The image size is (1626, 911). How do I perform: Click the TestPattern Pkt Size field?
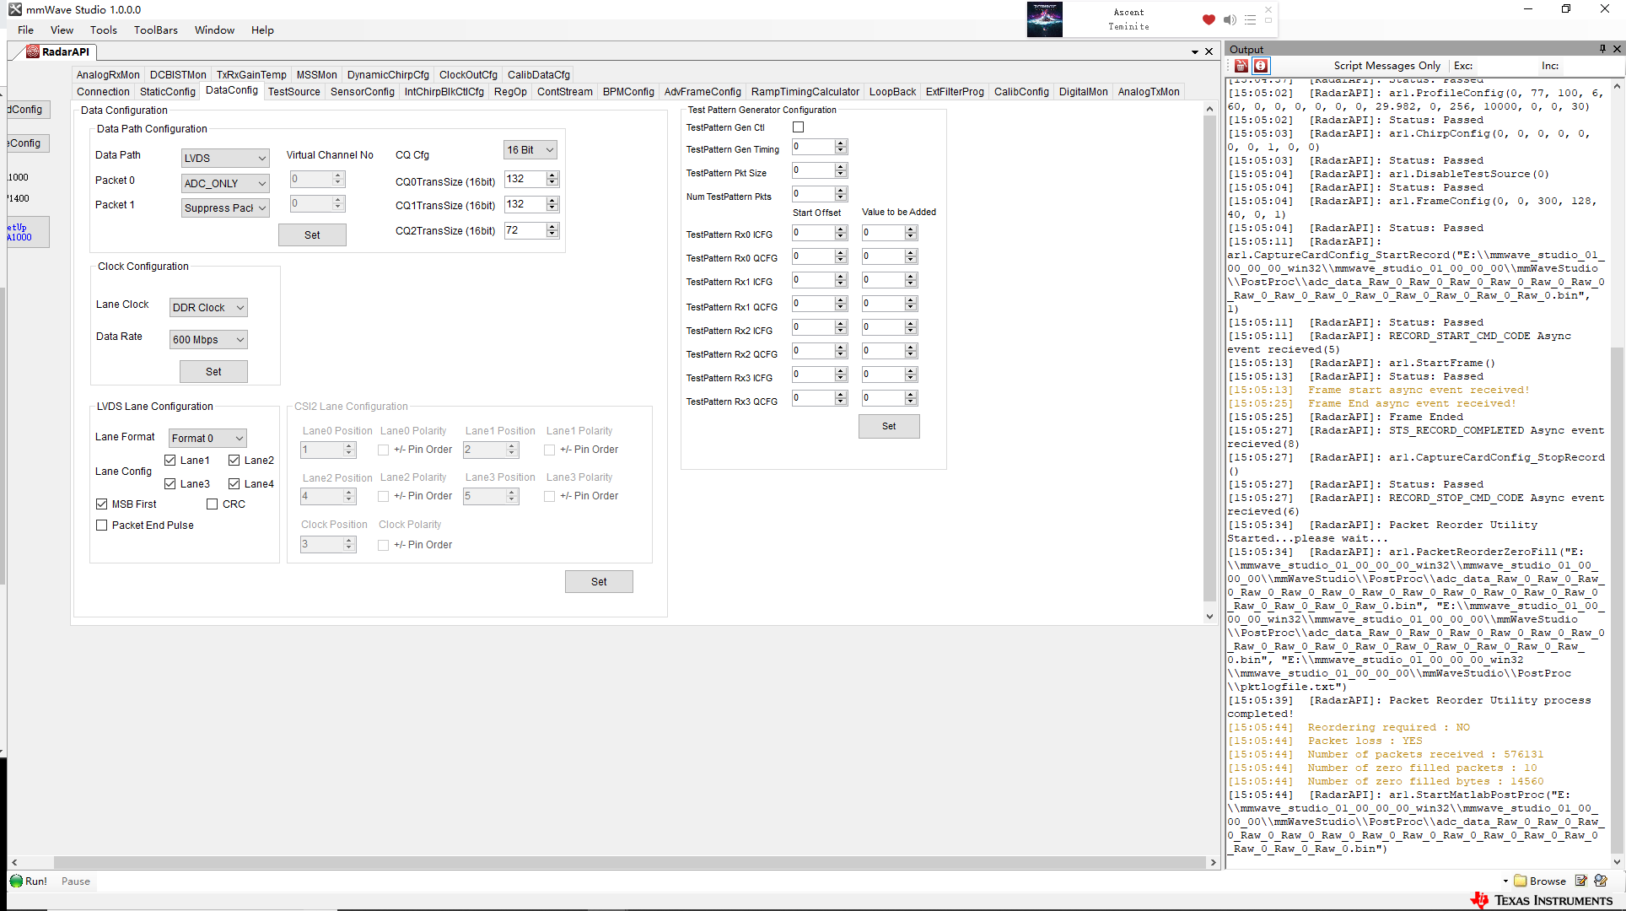coord(813,171)
